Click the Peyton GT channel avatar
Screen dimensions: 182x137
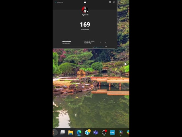point(85,10)
